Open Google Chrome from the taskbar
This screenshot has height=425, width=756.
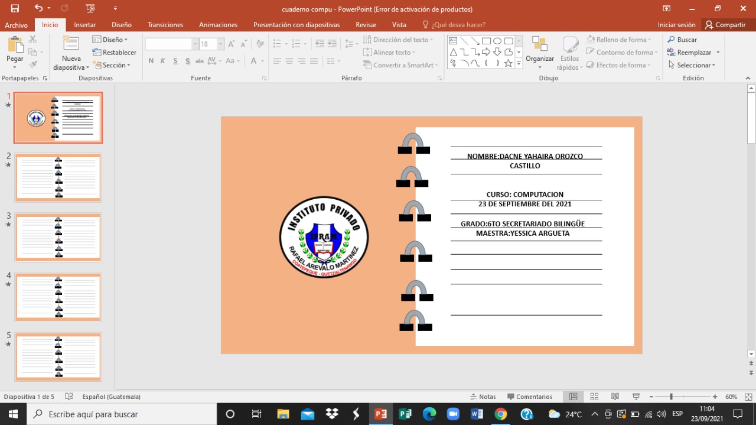pyautogui.click(x=501, y=414)
